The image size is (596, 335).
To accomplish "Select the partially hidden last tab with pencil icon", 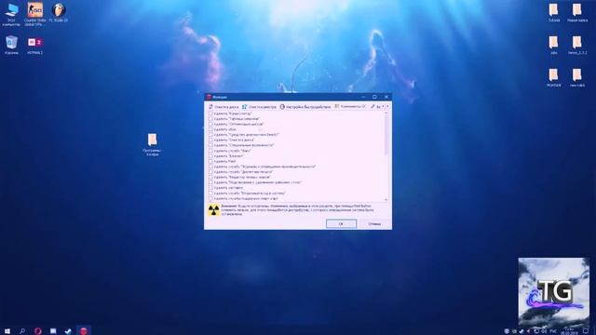I will (375, 107).
